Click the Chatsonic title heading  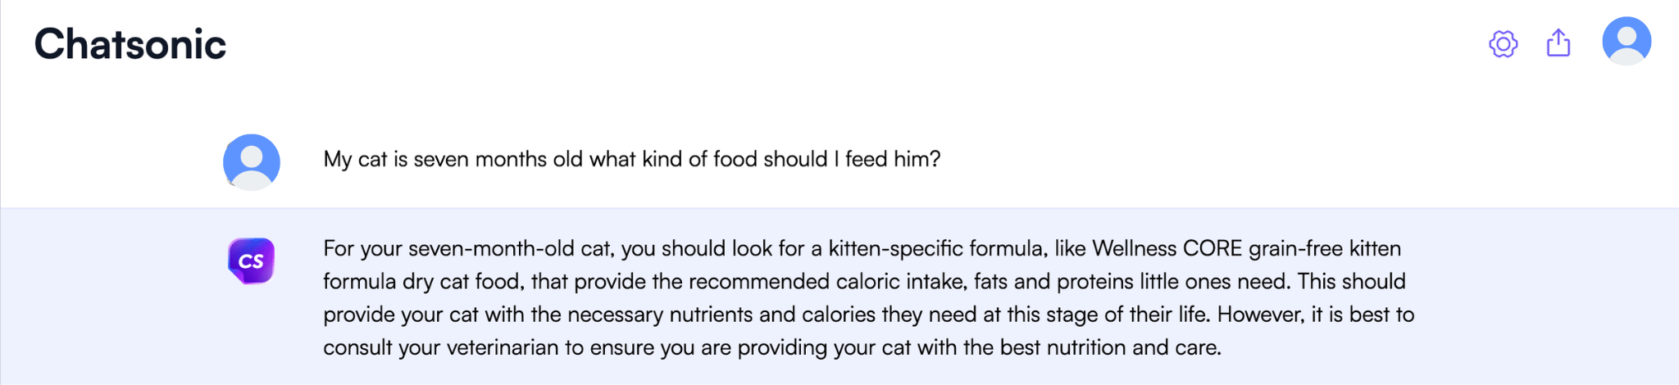[x=130, y=44]
